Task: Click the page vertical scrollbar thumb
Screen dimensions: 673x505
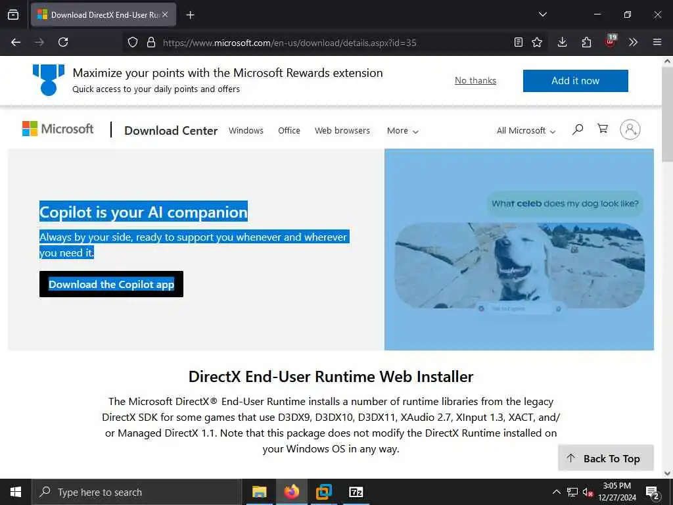Action: [x=667, y=114]
